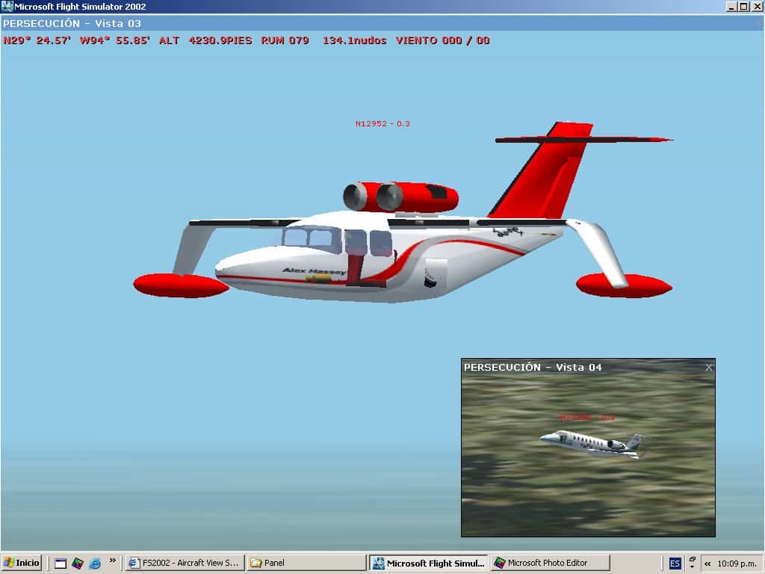Viewport: 765px width, 574px height.
Task: Switch to Microsoft Photo Editor taskbar button
Action: (x=551, y=563)
